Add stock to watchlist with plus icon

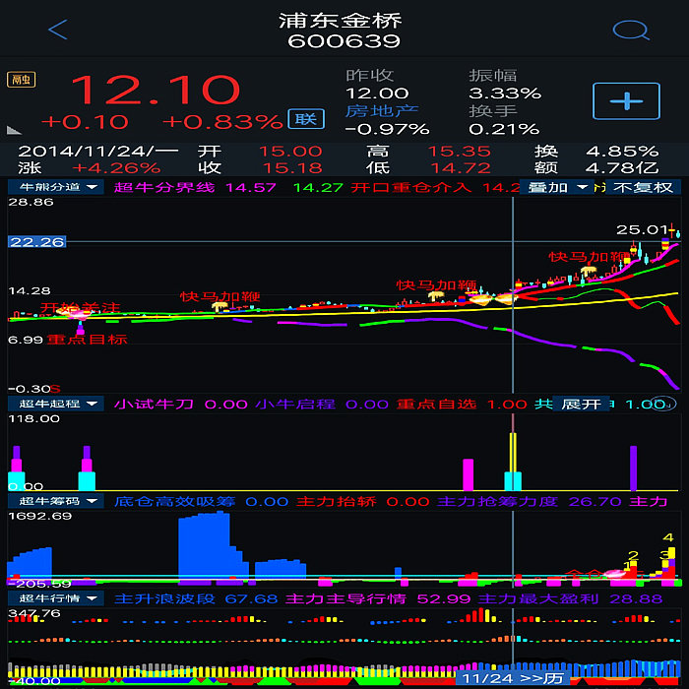pyautogui.click(x=625, y=100)
